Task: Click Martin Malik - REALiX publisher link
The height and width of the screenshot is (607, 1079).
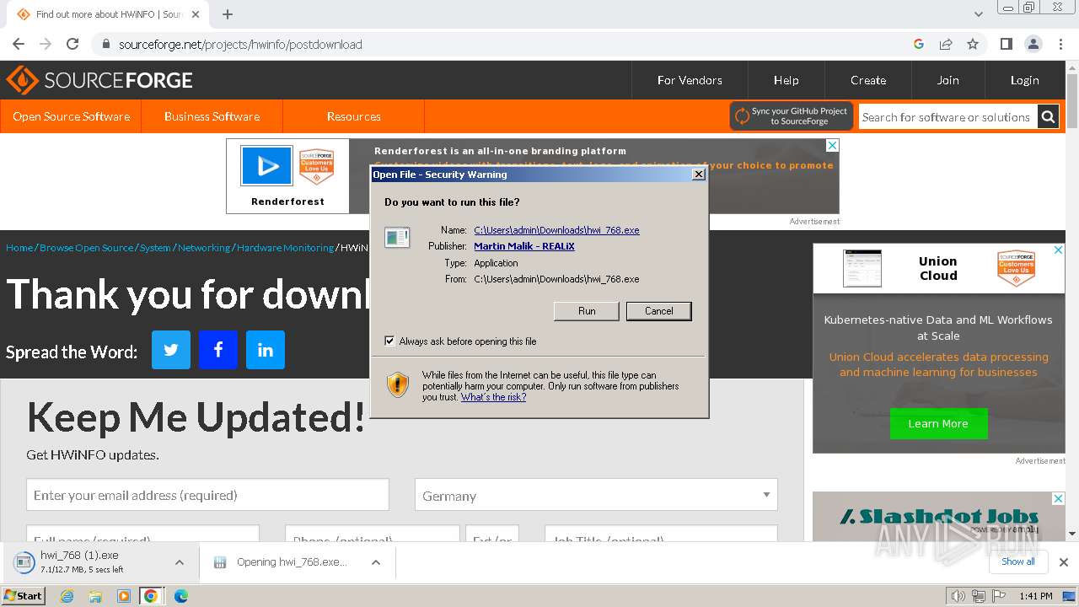Action: point(524,246)
